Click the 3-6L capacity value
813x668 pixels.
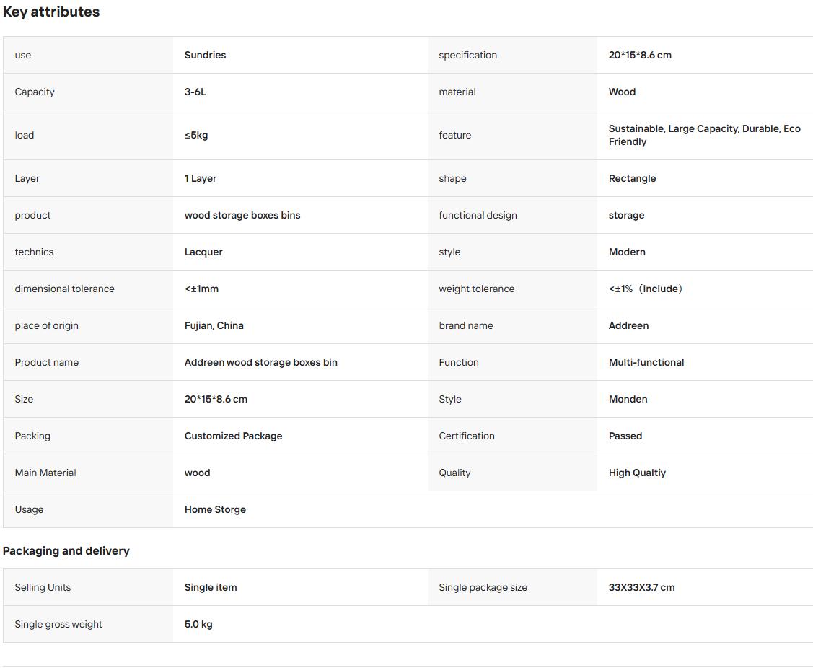(x=195, y=92)
